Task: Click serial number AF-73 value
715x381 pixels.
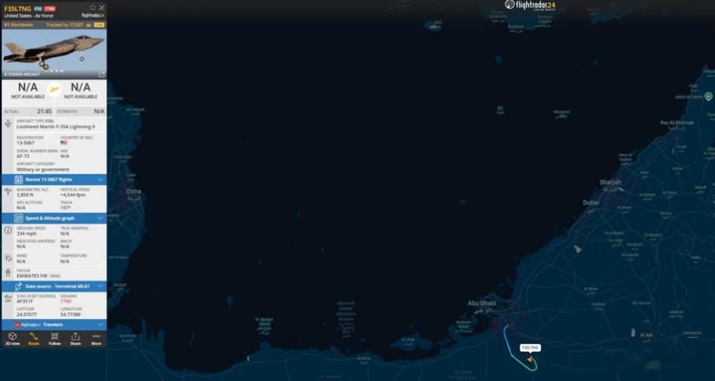Action: coord(23,156)
